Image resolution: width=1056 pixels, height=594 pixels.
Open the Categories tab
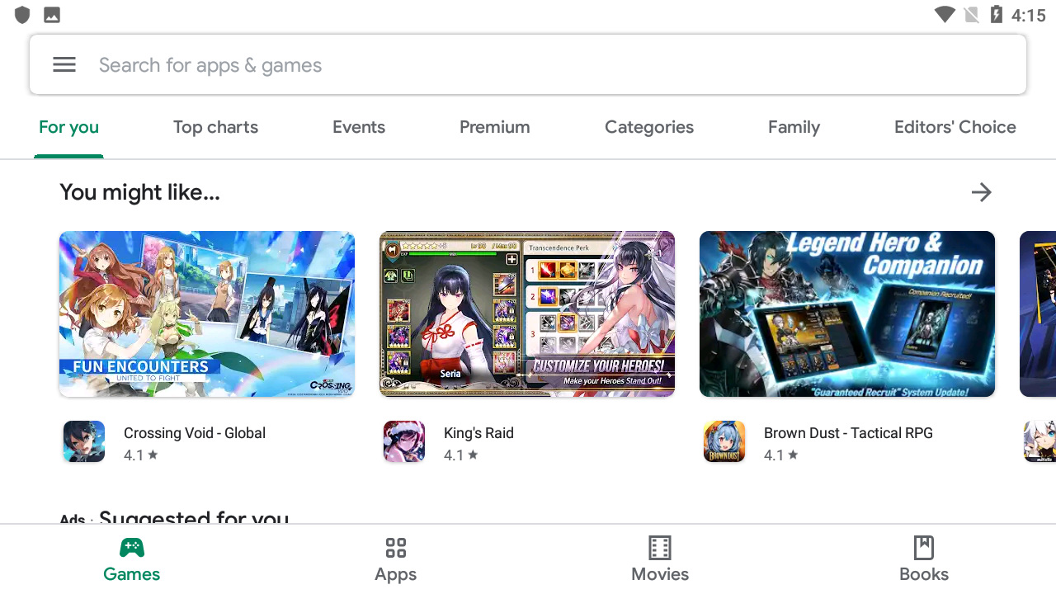pyautogui.click(x=649, y=127)
